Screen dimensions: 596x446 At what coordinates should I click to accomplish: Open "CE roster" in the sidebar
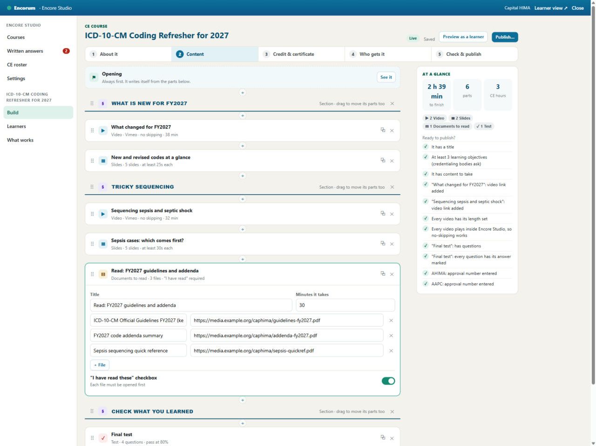[x=38, y=65]
